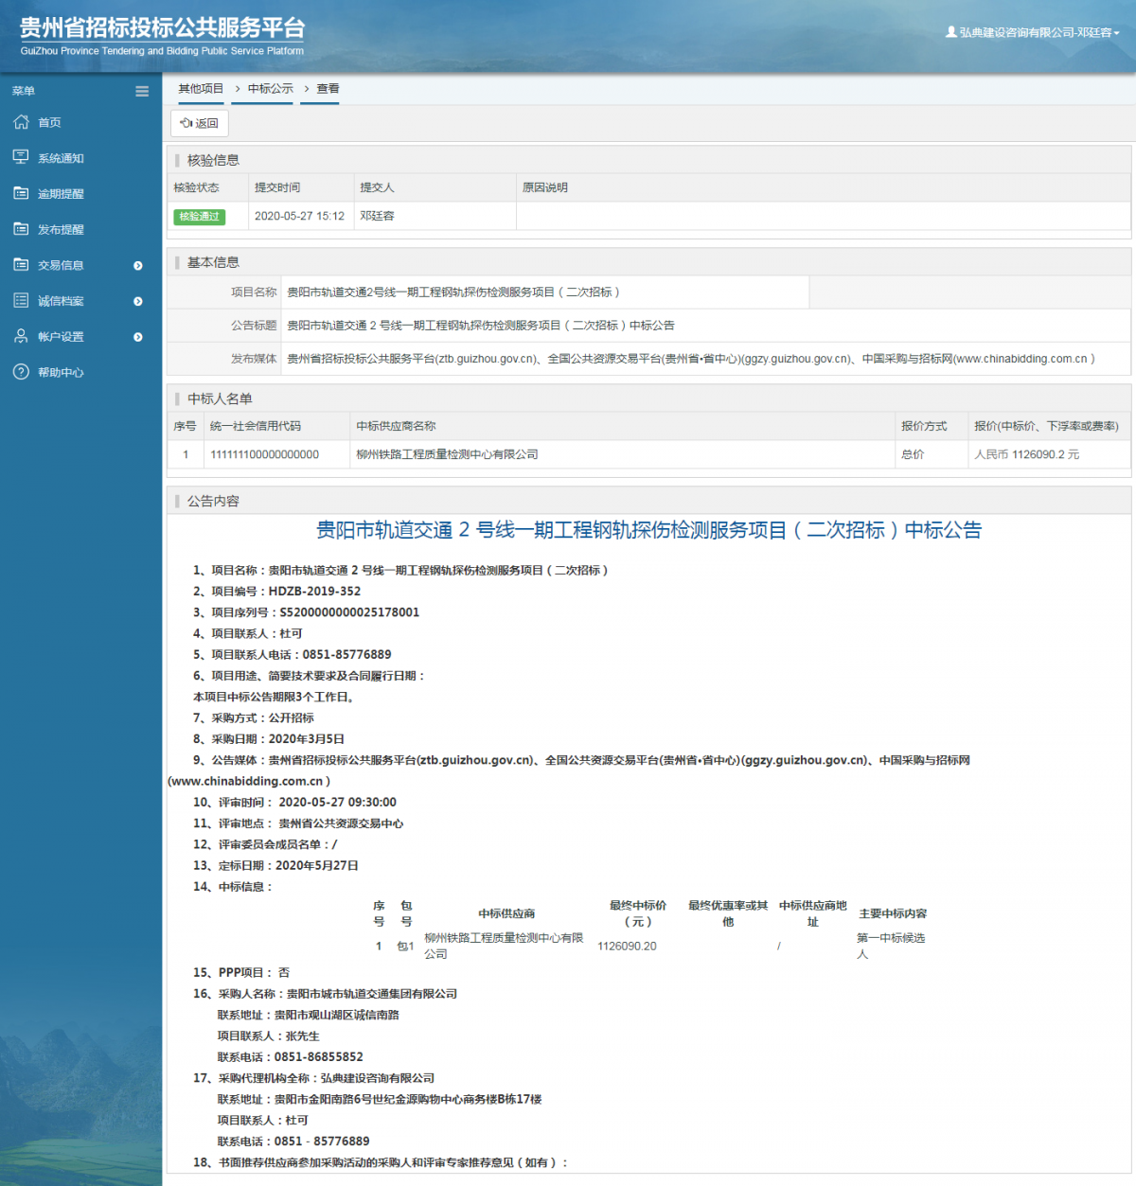
Task: Open 帮助中心 in the sidebar menu
Action: [x=61, y=373]
